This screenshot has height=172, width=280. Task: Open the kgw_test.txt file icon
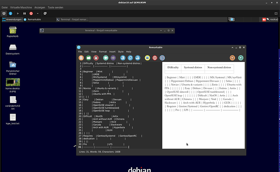13,117
